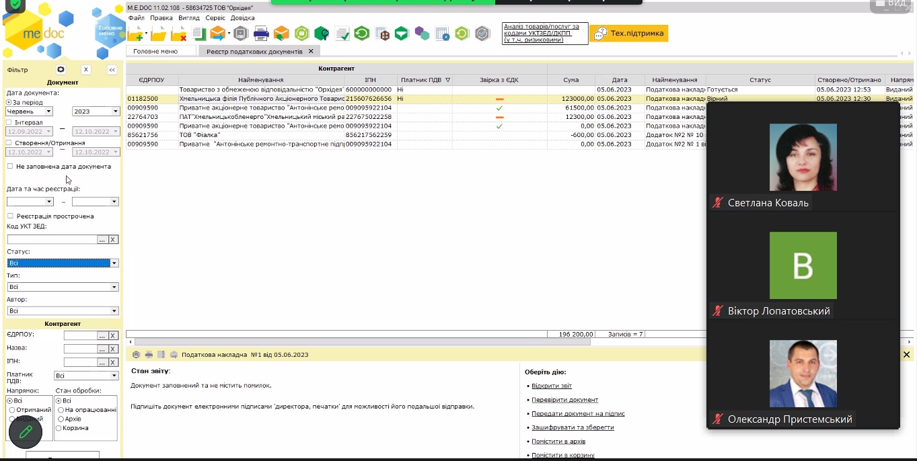The width and height of the screenshot is (917, 461).
Task: Check Реєстрація прострочена checkbox
Action: pos(9,216)
